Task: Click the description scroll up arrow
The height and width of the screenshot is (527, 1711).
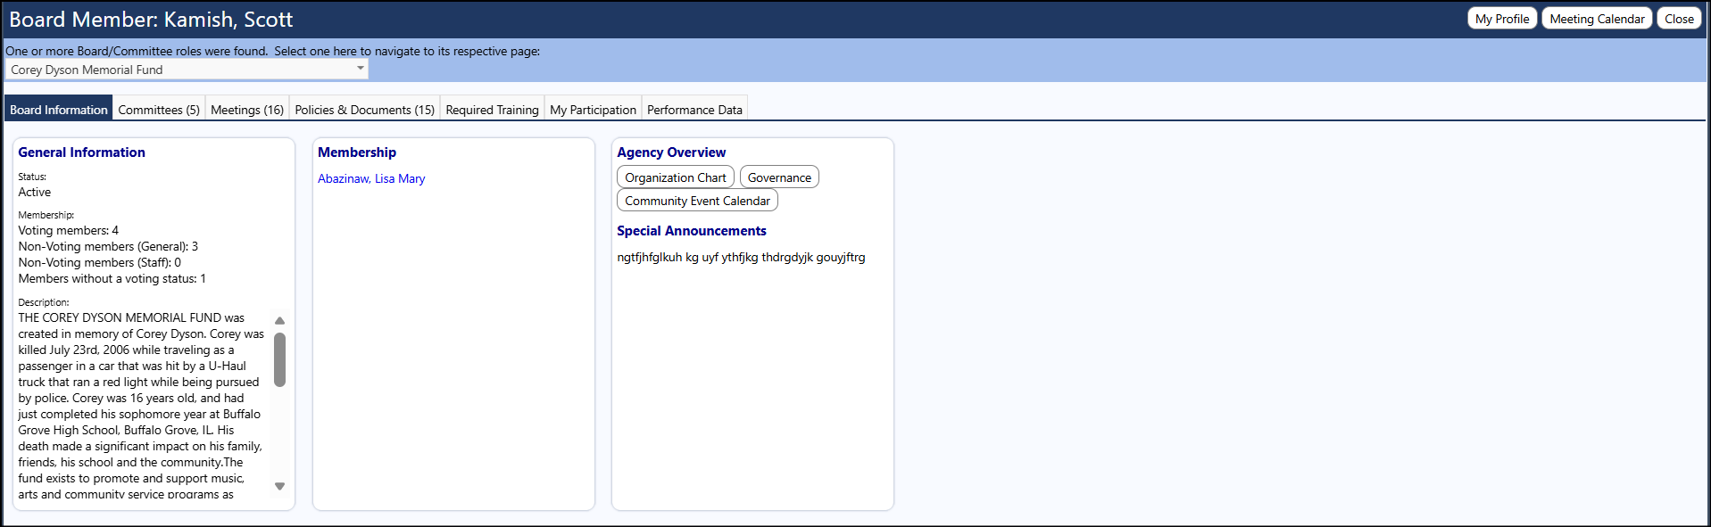Action: pyautogui.click(x=279, y=320)
